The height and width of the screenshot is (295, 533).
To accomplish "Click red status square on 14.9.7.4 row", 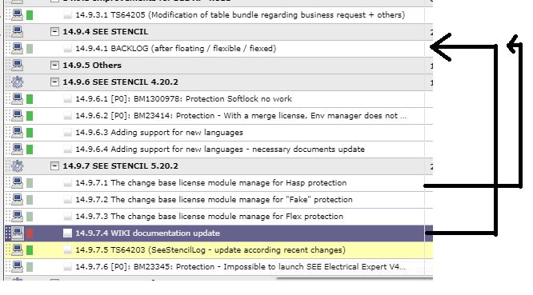I will [x=30, y=233].
